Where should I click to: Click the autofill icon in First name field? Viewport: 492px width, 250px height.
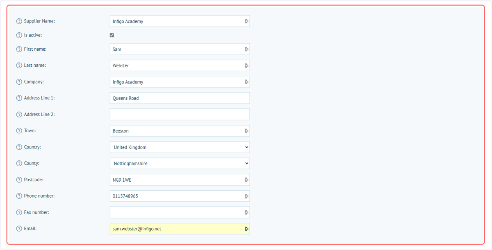[246, 49]
